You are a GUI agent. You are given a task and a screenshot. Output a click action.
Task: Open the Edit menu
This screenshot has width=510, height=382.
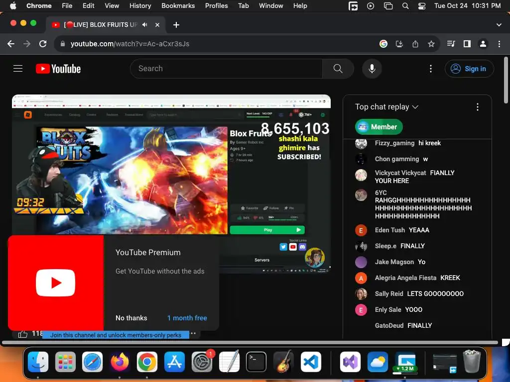point(89,5)
